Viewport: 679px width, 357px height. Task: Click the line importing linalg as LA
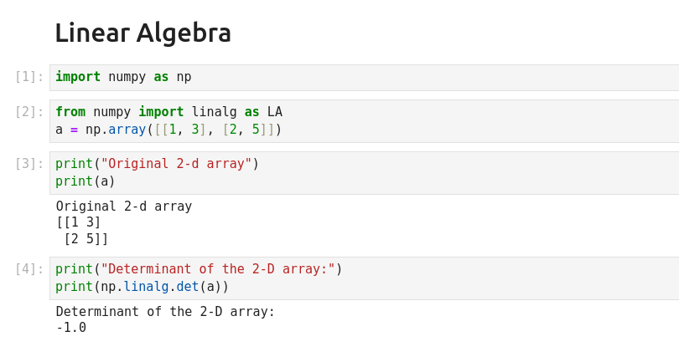(x=168, y=112)
